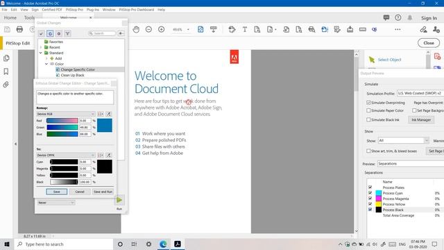The image size is (444, 250).
Task: Open the notifications bell icon
Action: (410, 17)
